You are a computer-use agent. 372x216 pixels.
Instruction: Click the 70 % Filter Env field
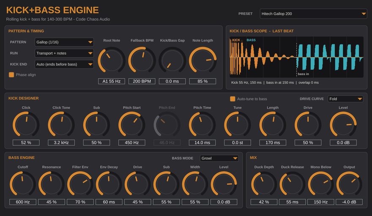pos(80,202)
